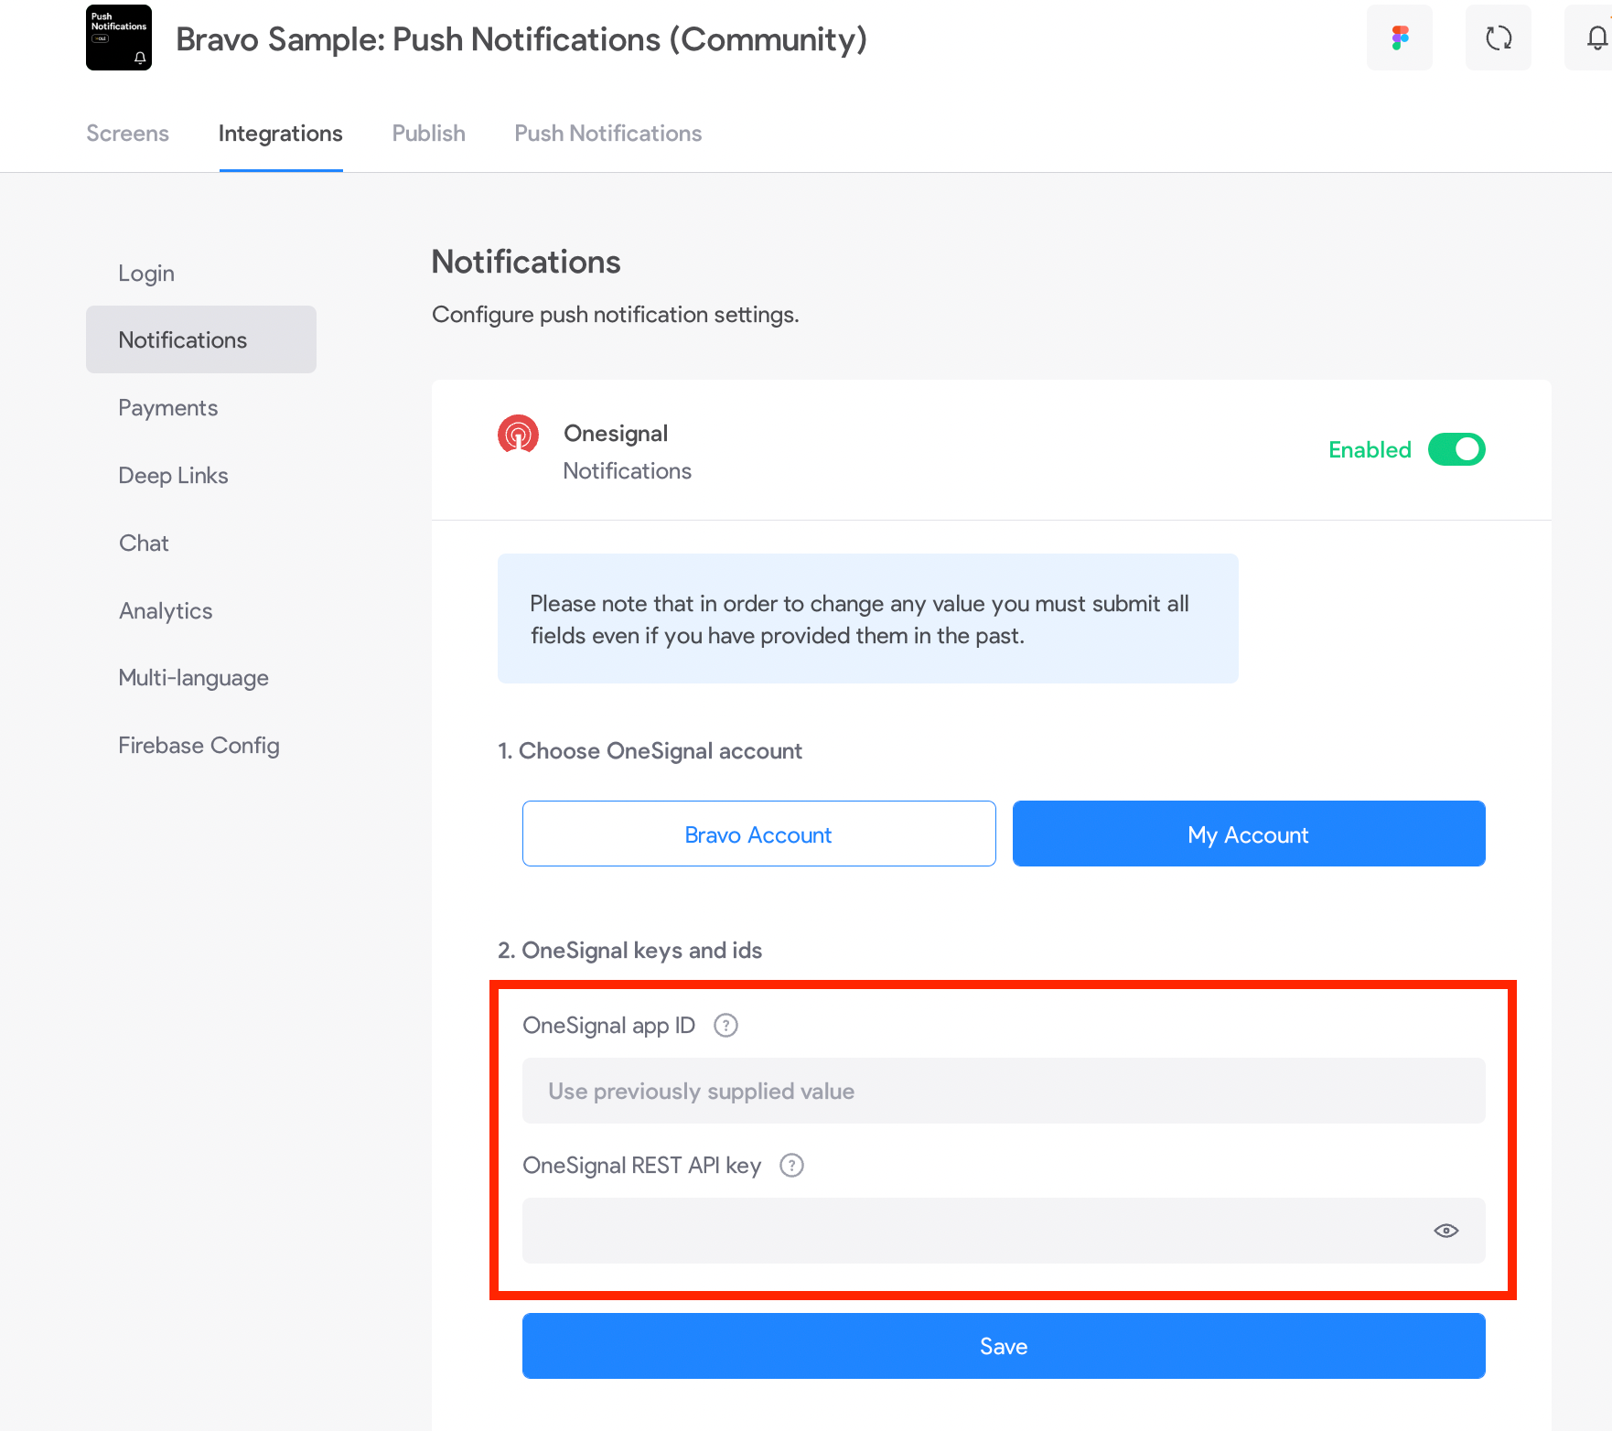This screenshot has height=1431, width=1612.
Task: Open Multi-language settings
Action: 201,677
